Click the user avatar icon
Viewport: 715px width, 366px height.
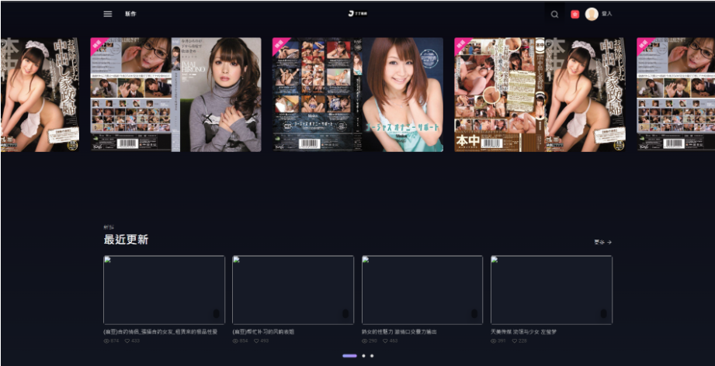[x=592, y=14]
